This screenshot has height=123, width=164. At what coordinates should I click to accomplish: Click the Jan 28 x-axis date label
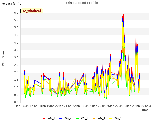123,106
